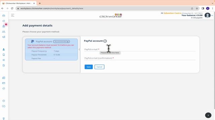Click the Save button
The height and width of the screenshot is (120, 215).
click(89, 67)
